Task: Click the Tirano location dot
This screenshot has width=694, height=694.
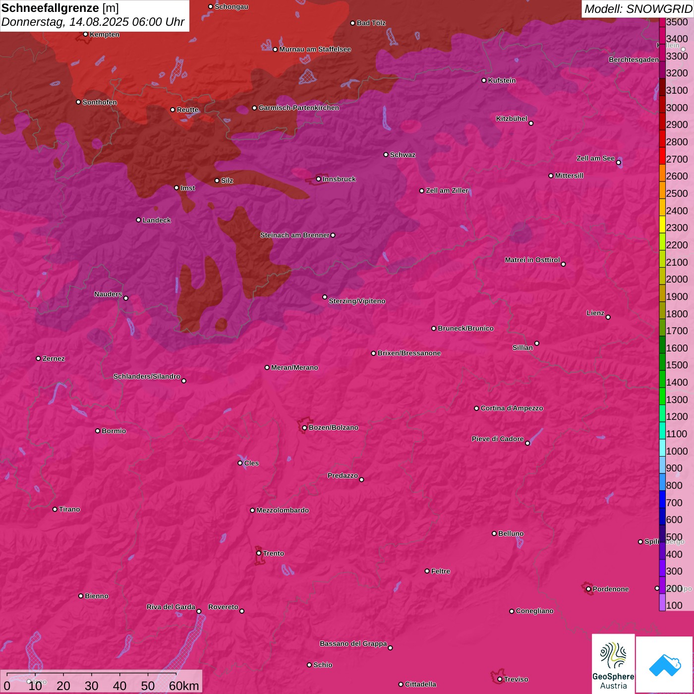Action: pos(55,509)
